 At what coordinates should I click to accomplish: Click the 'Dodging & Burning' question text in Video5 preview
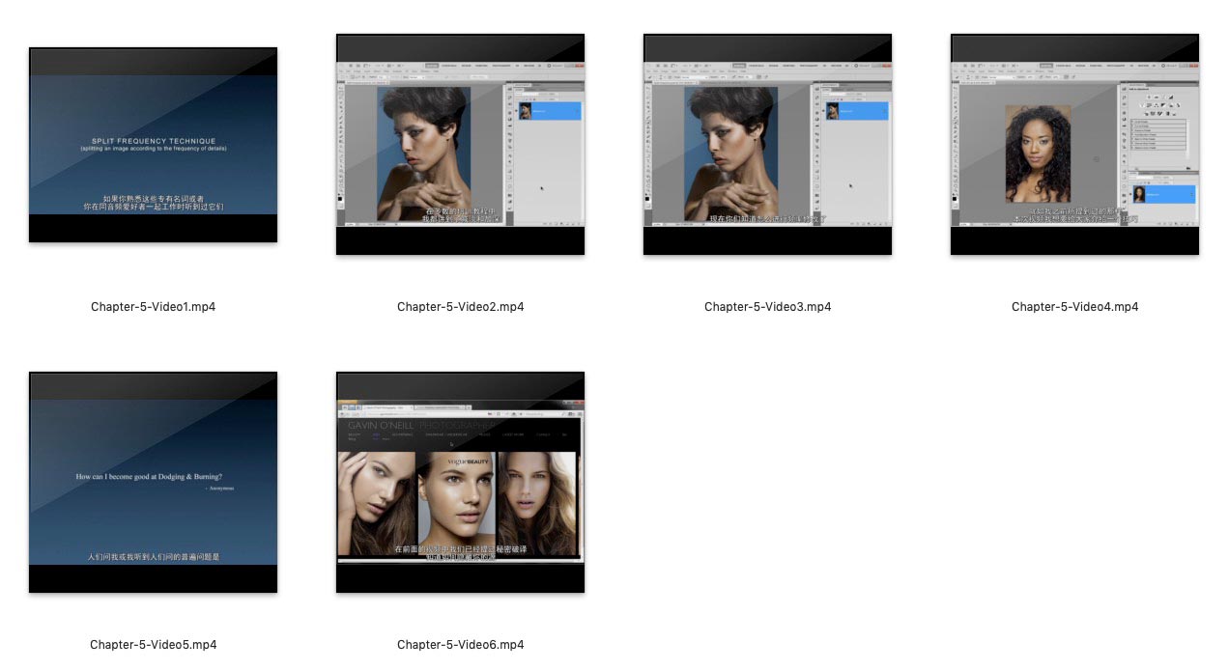coord(155,477)
